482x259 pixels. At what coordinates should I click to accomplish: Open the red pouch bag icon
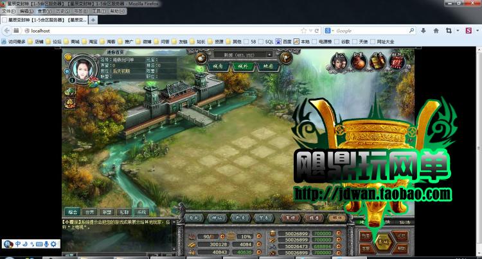point(359,62)
